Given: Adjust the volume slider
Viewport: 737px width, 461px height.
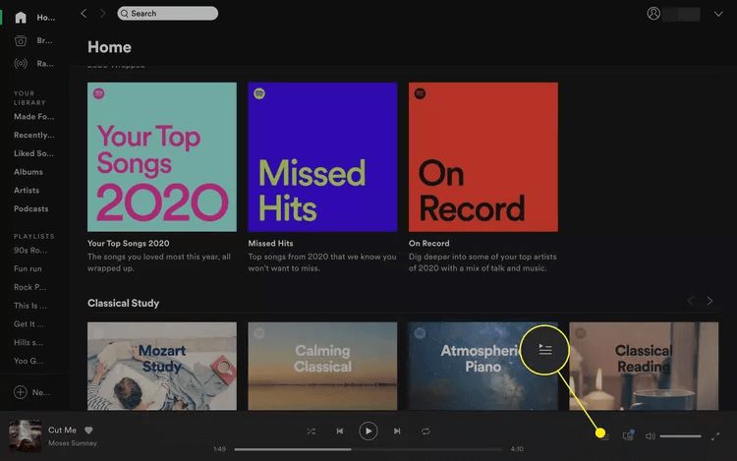Looking at the screenshot, I should 681,436.
